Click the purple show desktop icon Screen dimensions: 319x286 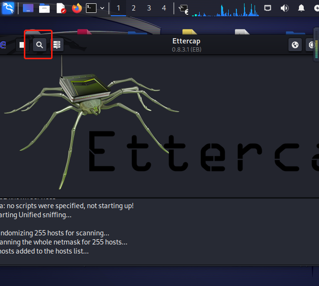[x=28, y=8]
